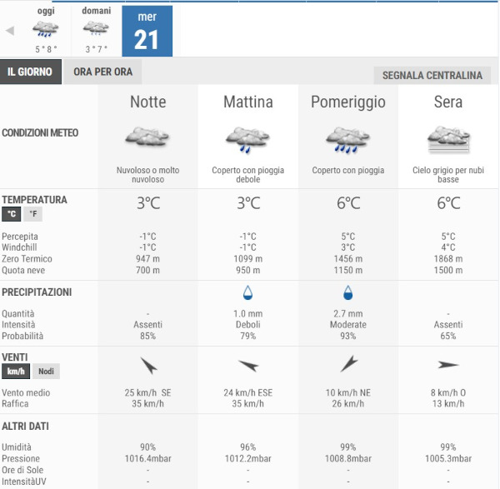
Task: Select the mer 21 forecast day
Action: pyautogui.click(x=147, y=31)
